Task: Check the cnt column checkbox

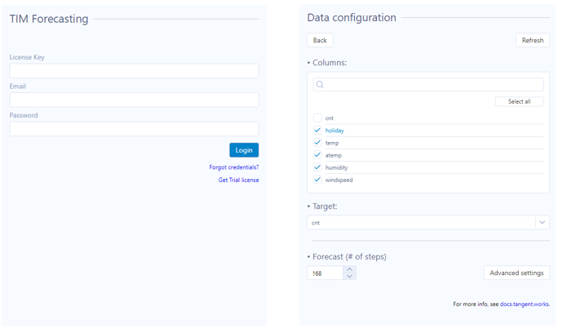Action: tap(317, 118)
